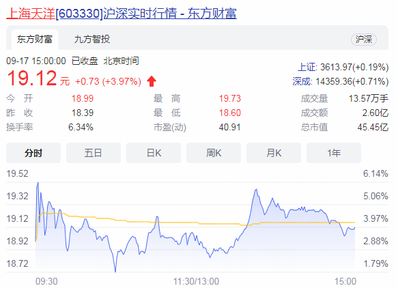398x288 pixels.
Task: Click the 11:30/13:00 time axis label
Action: [196, 281]
